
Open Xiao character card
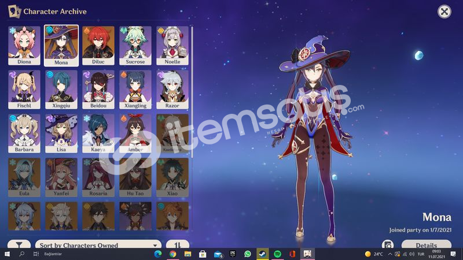pos(172,177)
